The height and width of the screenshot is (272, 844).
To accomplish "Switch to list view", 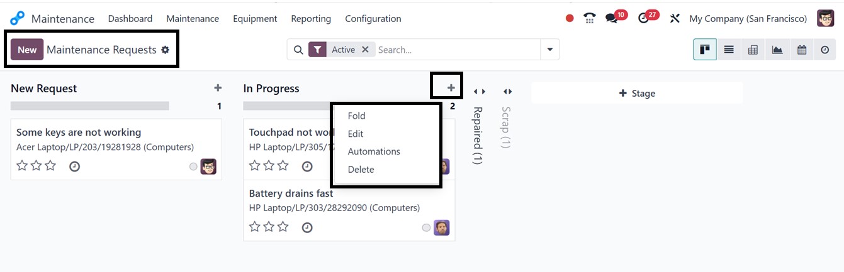I will [729, 50].
